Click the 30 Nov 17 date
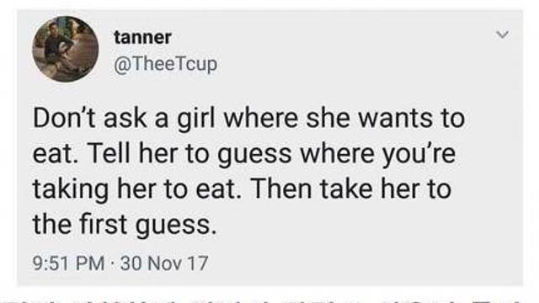The image size is (539, 303). click(x=164, y=263)
